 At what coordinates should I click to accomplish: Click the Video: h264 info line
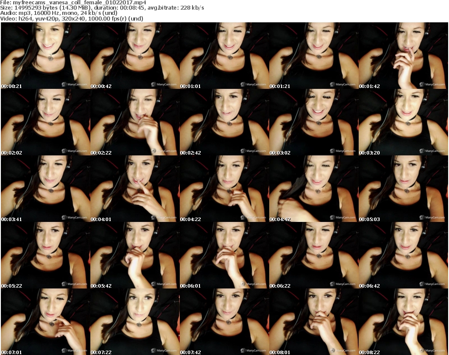(x=71, y=18)
